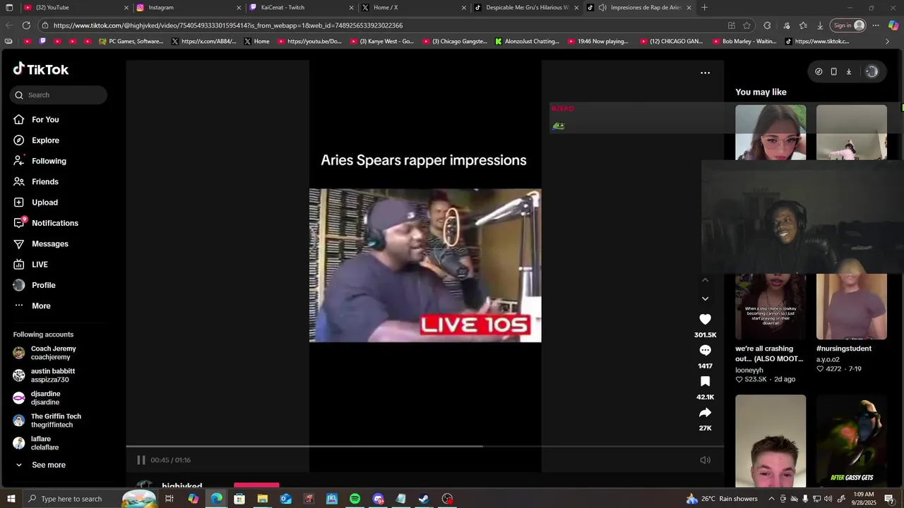Open the Bob Marley bookmark

pyautogui.click(x=743, y=42)
